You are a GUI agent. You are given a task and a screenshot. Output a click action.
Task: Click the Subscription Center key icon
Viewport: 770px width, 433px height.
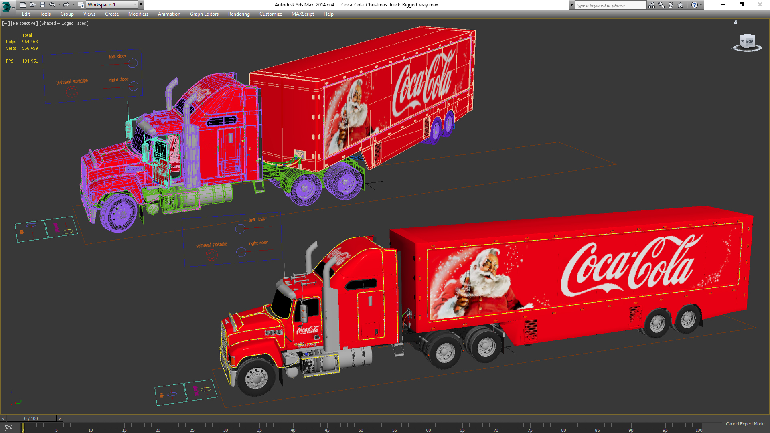(661, 5)
